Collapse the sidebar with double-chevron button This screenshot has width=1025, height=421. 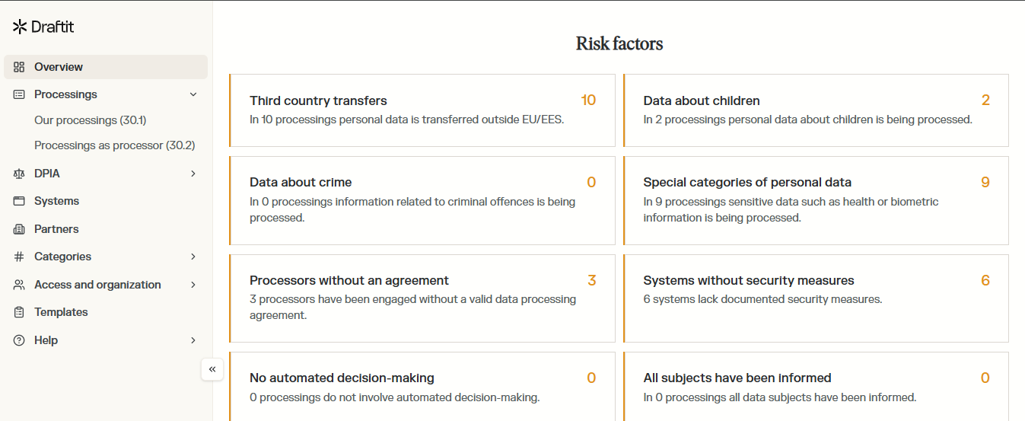pyautogui.click(x=212, y=369)
